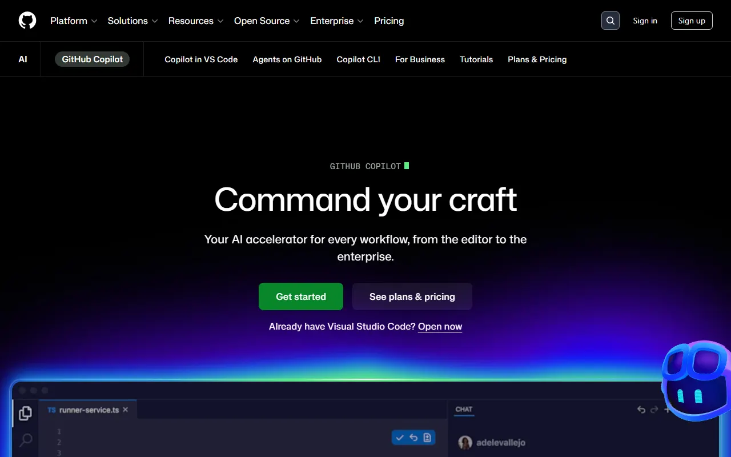The width and height of the screenshot is (731, 457).
Task: Click the undo arrow in Chat panel header
Action: coord(641,410)
